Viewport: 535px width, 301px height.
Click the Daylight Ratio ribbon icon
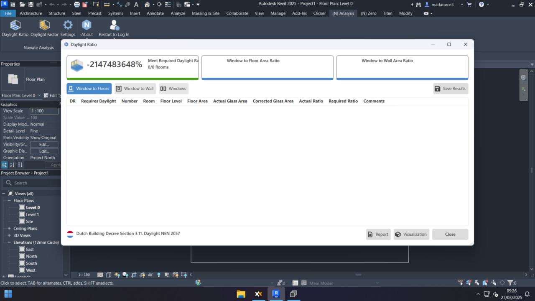click(15, 26)
